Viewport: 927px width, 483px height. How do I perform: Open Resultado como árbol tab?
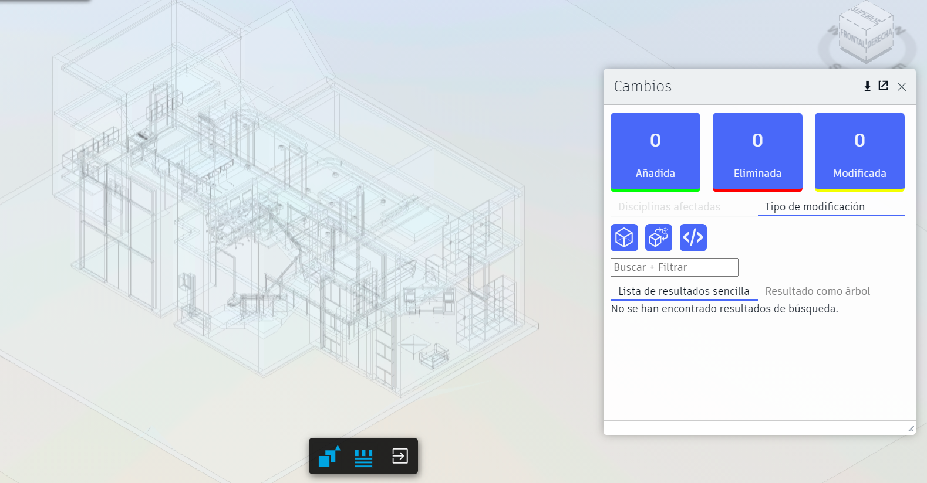coord(818,291)
